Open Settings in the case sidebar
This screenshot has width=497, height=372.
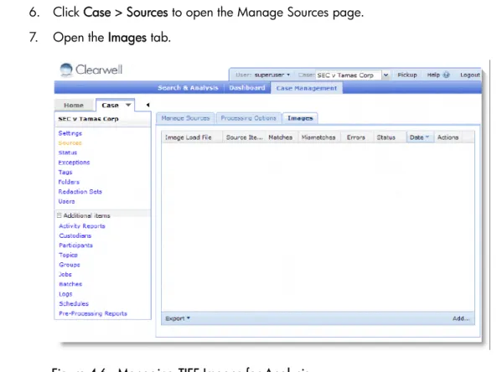point(70,133)
